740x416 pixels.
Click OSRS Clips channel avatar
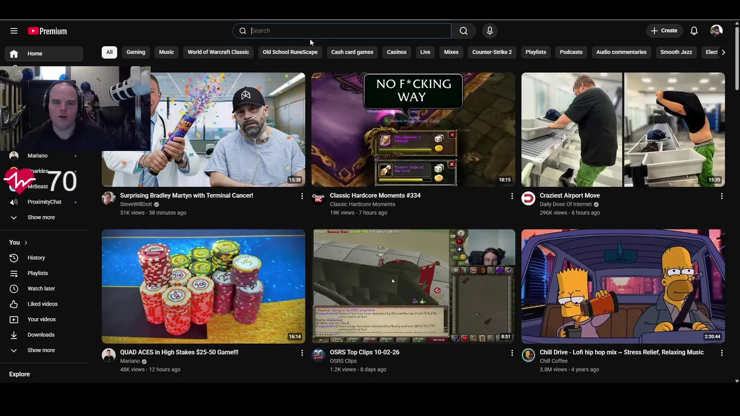point(319,355)
